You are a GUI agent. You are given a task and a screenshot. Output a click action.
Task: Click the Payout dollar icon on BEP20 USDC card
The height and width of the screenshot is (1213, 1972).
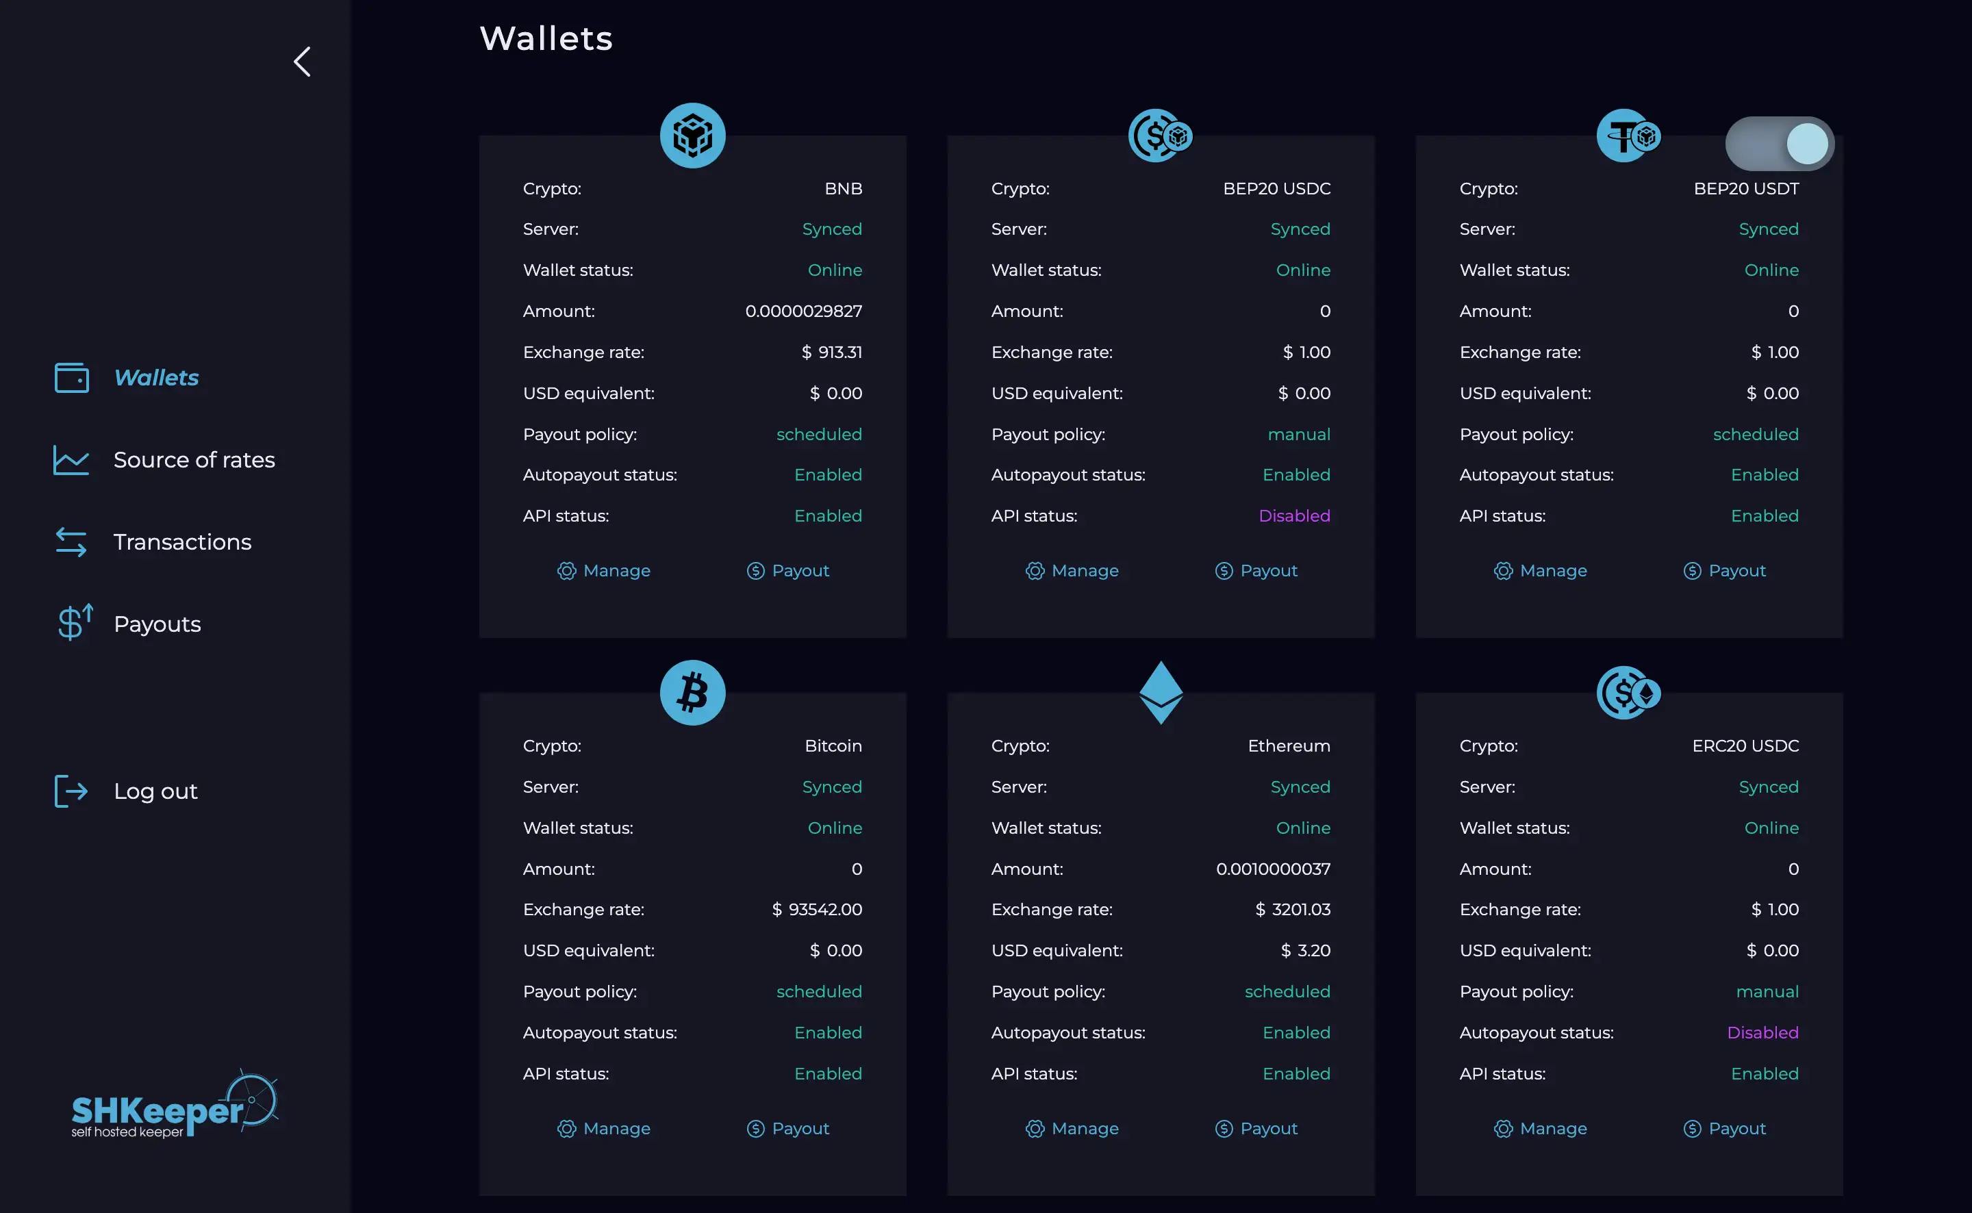(1224, 570)
